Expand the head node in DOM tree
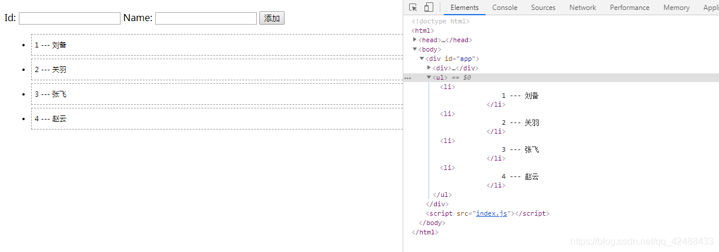This screenshot has width=719, height=252. [x=415, y=40]
